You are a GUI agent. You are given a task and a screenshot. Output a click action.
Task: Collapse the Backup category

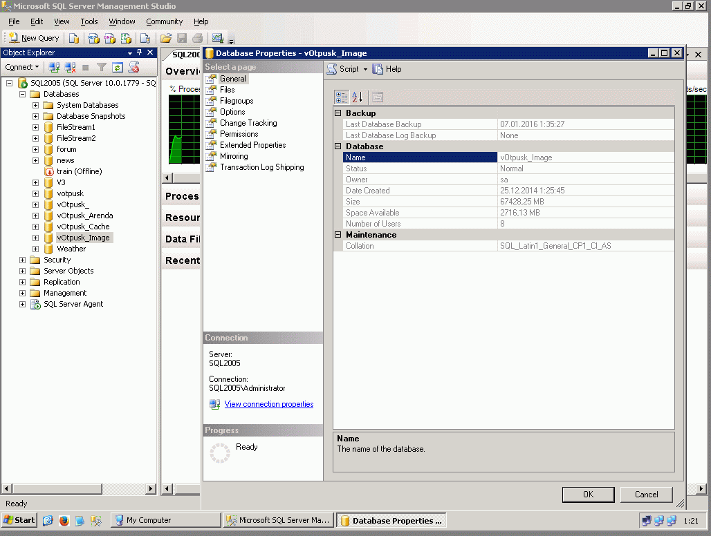(338, 113)
